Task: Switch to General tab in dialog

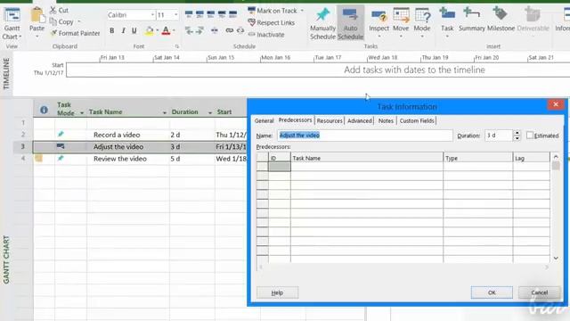Action: [264, 120]
